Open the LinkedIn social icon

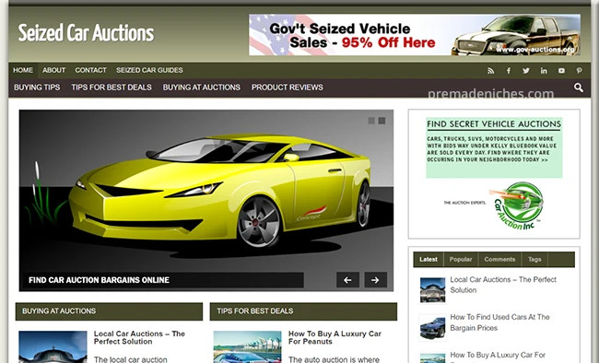[544, 71]
